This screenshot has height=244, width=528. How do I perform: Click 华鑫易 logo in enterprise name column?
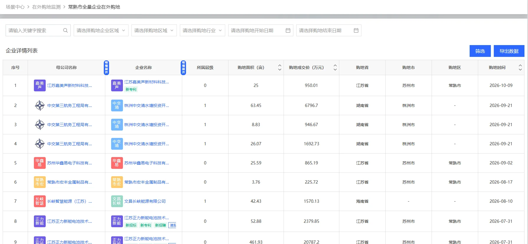117,163
